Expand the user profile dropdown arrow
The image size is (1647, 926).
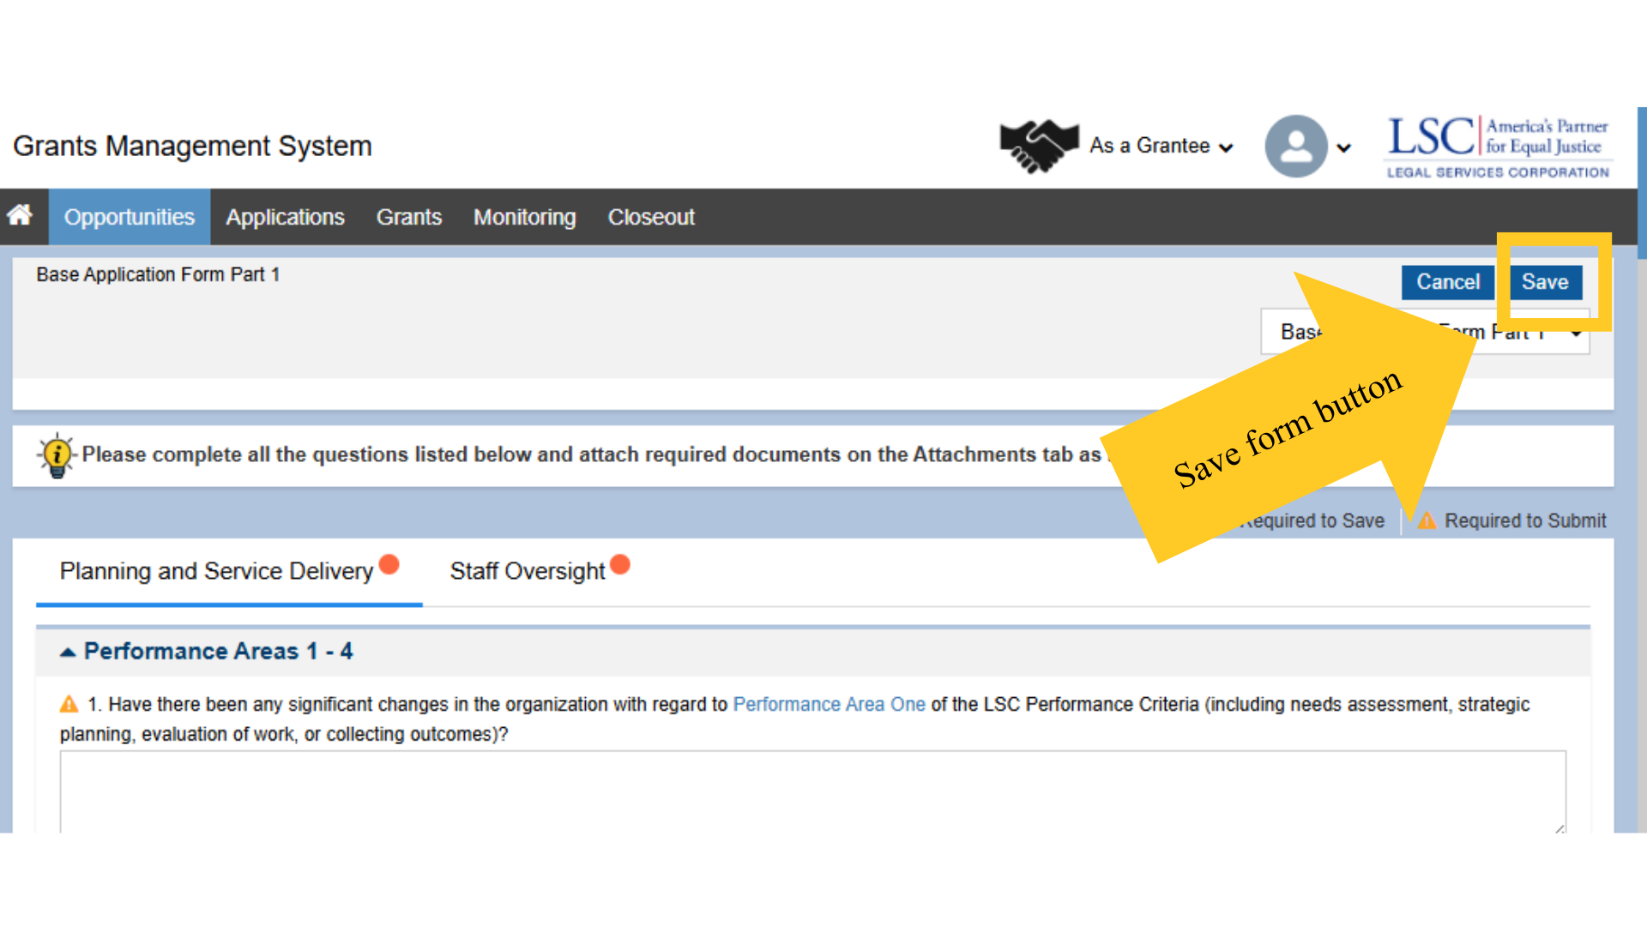point(1344,147)
